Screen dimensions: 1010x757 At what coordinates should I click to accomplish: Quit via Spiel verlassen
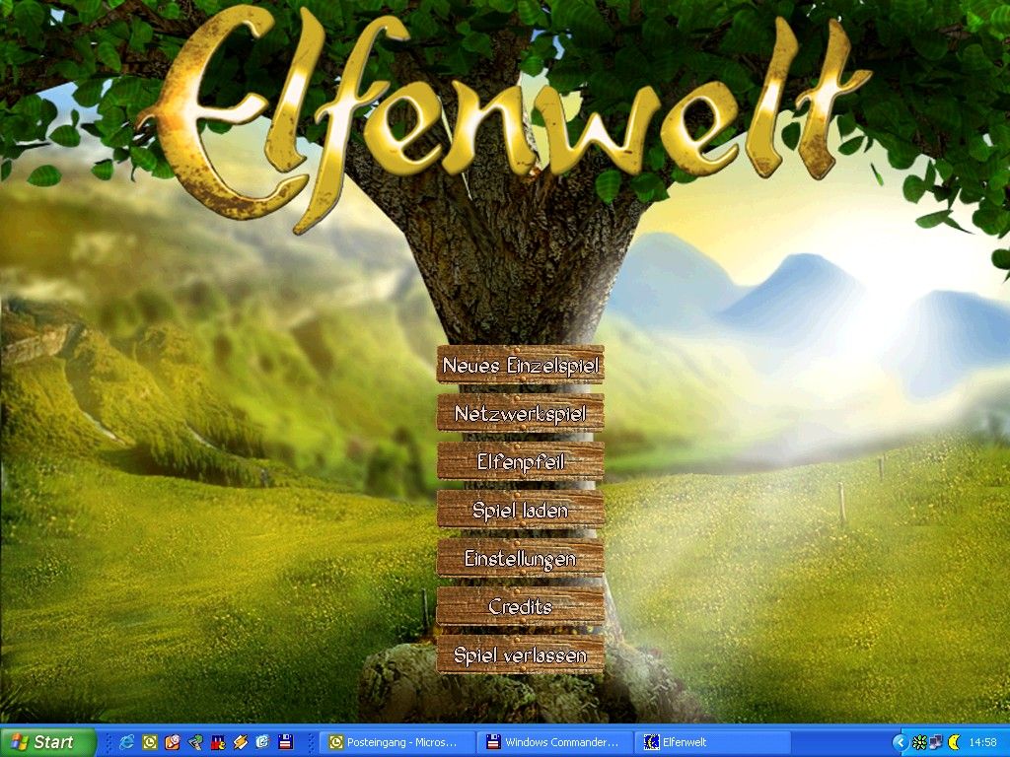(x=520, y=654)
